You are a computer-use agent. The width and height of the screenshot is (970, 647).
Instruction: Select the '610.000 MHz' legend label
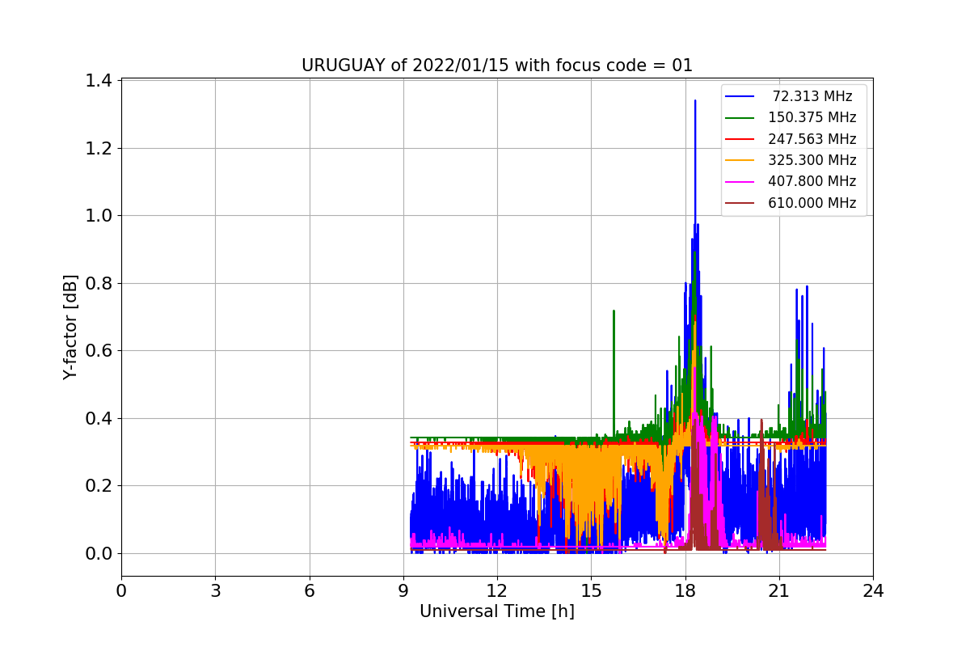[812, 203]
